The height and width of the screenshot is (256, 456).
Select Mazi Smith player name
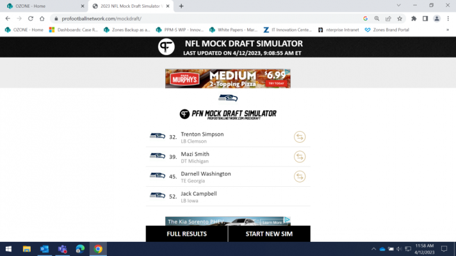195,154
